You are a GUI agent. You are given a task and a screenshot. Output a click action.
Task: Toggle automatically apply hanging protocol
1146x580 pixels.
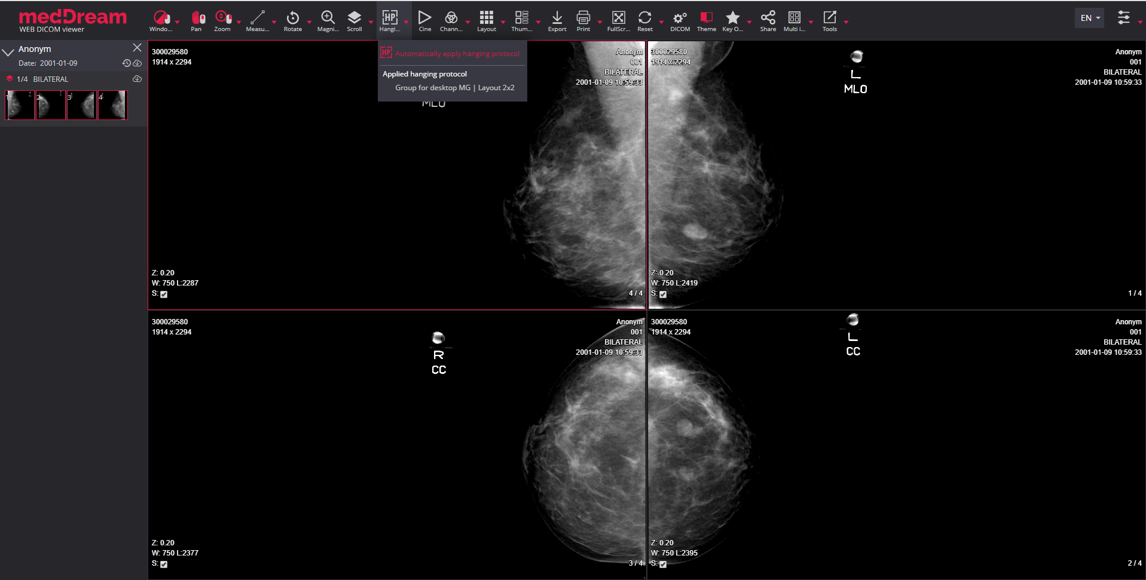point(450,53)
